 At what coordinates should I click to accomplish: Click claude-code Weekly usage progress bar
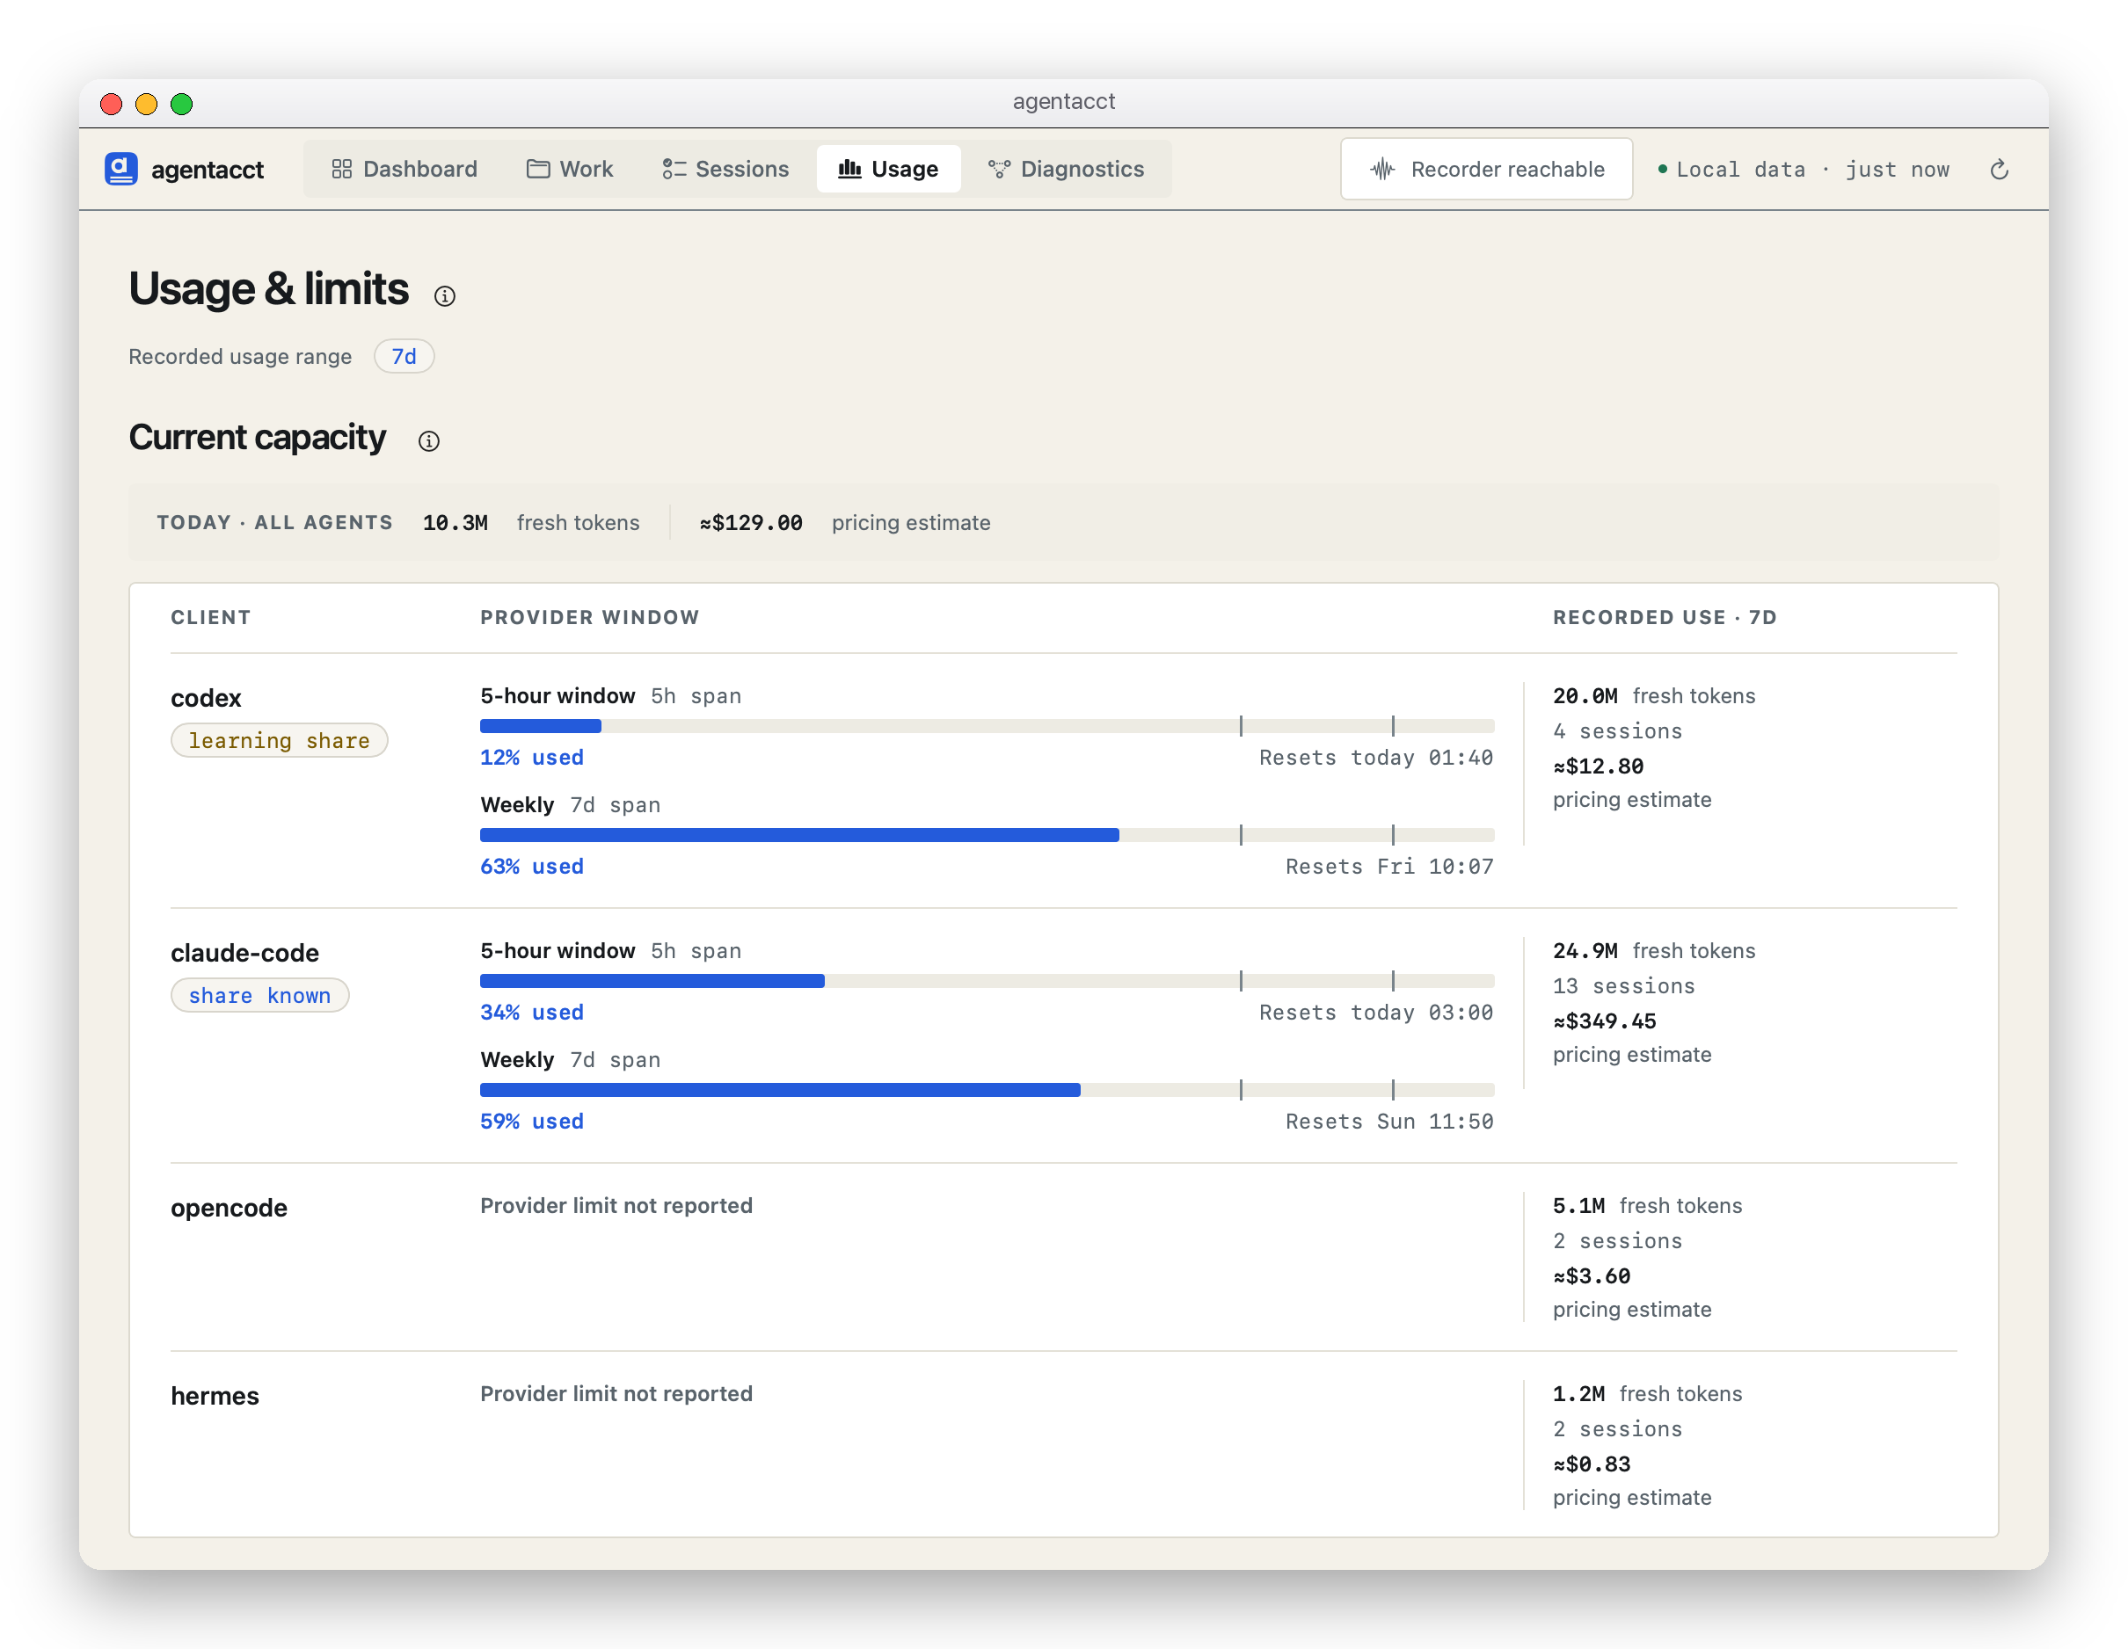[x=987, y=1090]
